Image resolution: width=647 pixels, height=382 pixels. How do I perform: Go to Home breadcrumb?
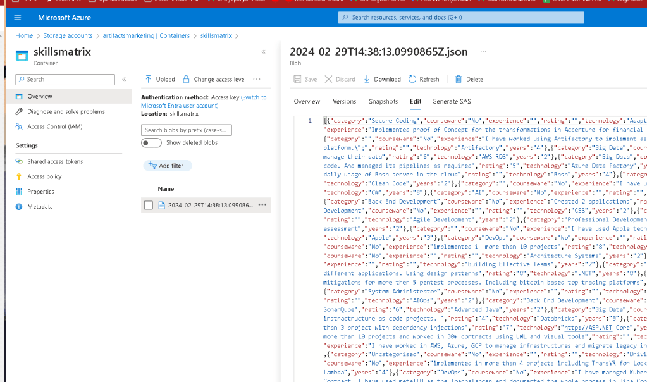click(x=24, y=35)
